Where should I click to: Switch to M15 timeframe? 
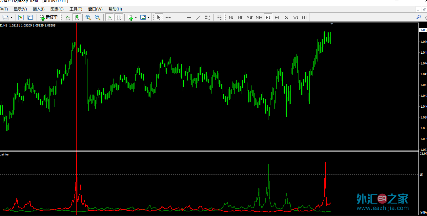coord(250,17)
